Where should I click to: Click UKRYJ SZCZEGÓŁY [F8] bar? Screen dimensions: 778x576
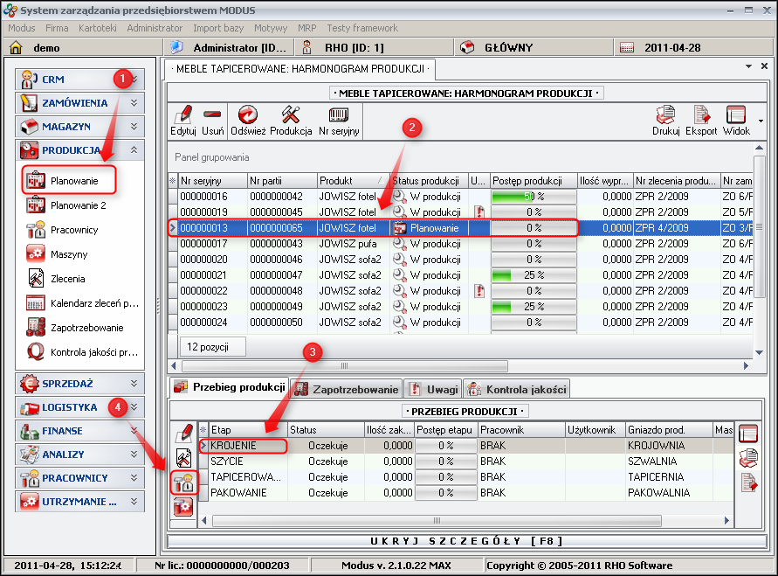coord(458,541)
